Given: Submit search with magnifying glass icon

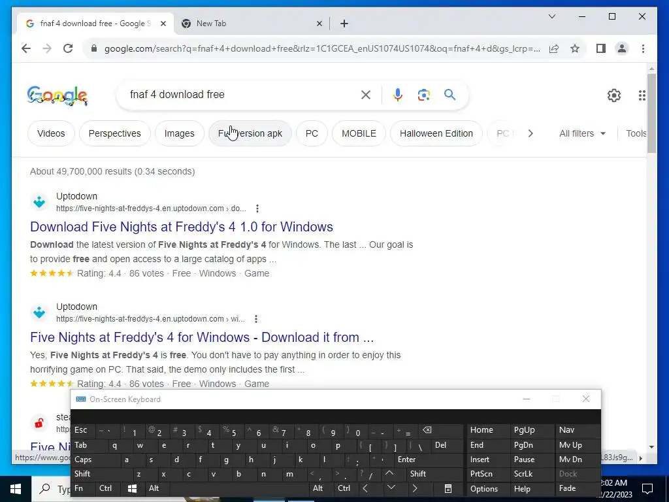Looking at the screenshot, I should [449, 95].
